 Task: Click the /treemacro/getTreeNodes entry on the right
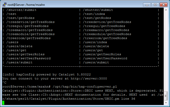(x=106, y=30)
